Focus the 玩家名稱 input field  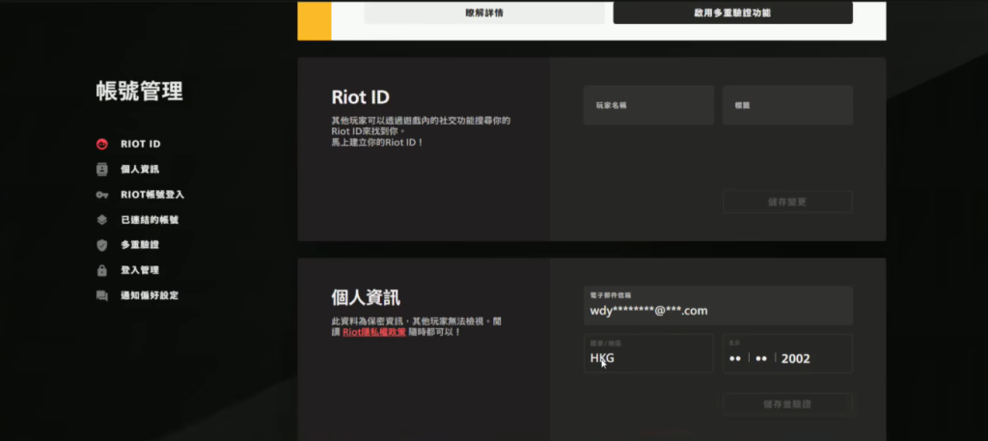point(648,105)
